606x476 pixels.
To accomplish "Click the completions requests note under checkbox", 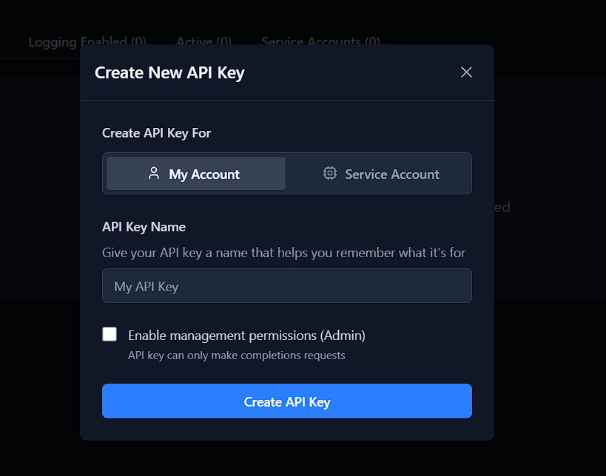I will [237, 356].
